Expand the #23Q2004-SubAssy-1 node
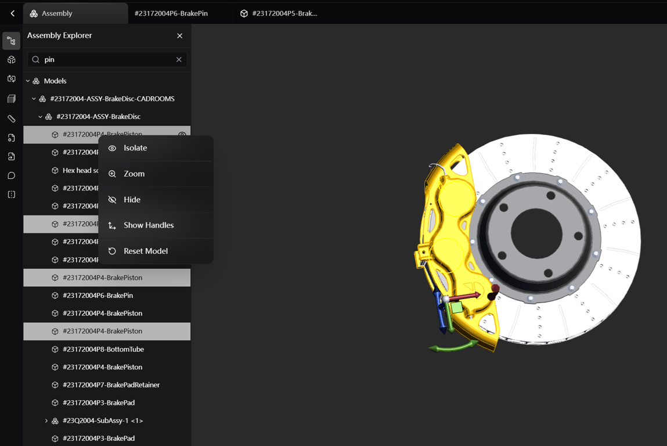The width and height of the screenshot is (667, 446). (46, 420)
